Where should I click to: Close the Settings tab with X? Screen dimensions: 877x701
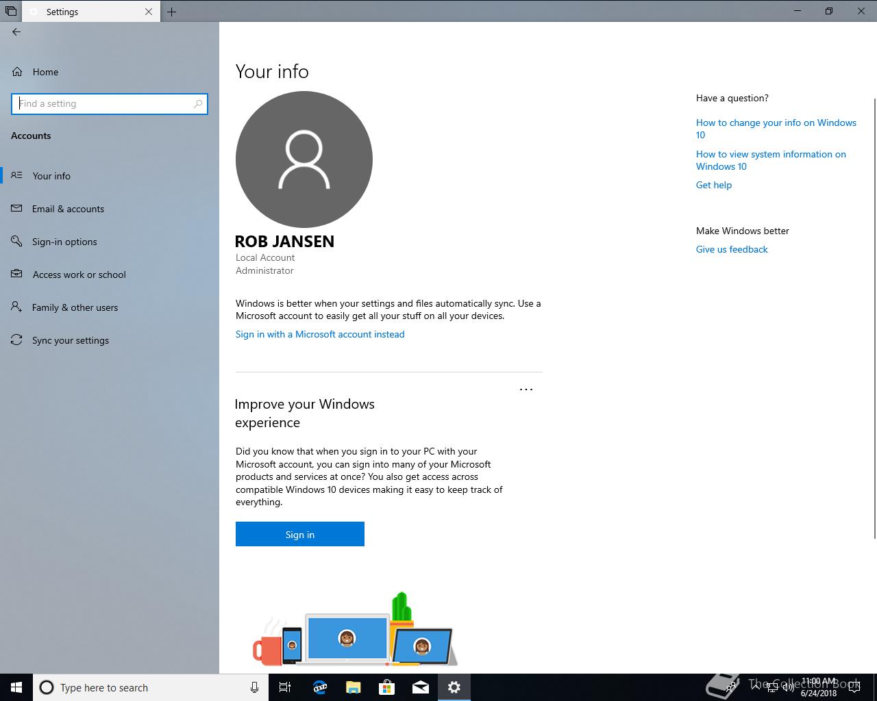coord(149,12)
